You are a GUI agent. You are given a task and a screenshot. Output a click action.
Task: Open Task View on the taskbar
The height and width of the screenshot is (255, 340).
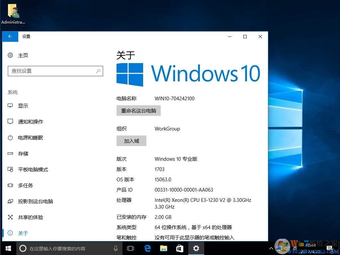coord(130,248)
